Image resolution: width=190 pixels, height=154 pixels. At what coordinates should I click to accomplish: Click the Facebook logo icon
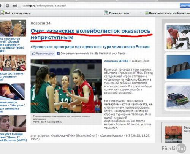pyautogui.click(x=58, y=54)
